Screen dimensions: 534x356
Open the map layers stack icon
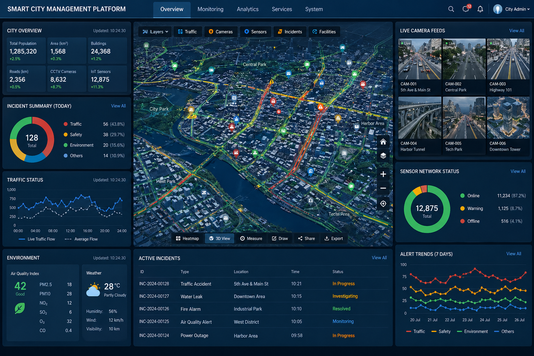coord(383,156)
